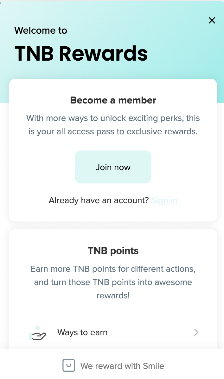Click the Join now button
Image resolution: width=224 pixels, height=379 pixels.
pos(113,167)
